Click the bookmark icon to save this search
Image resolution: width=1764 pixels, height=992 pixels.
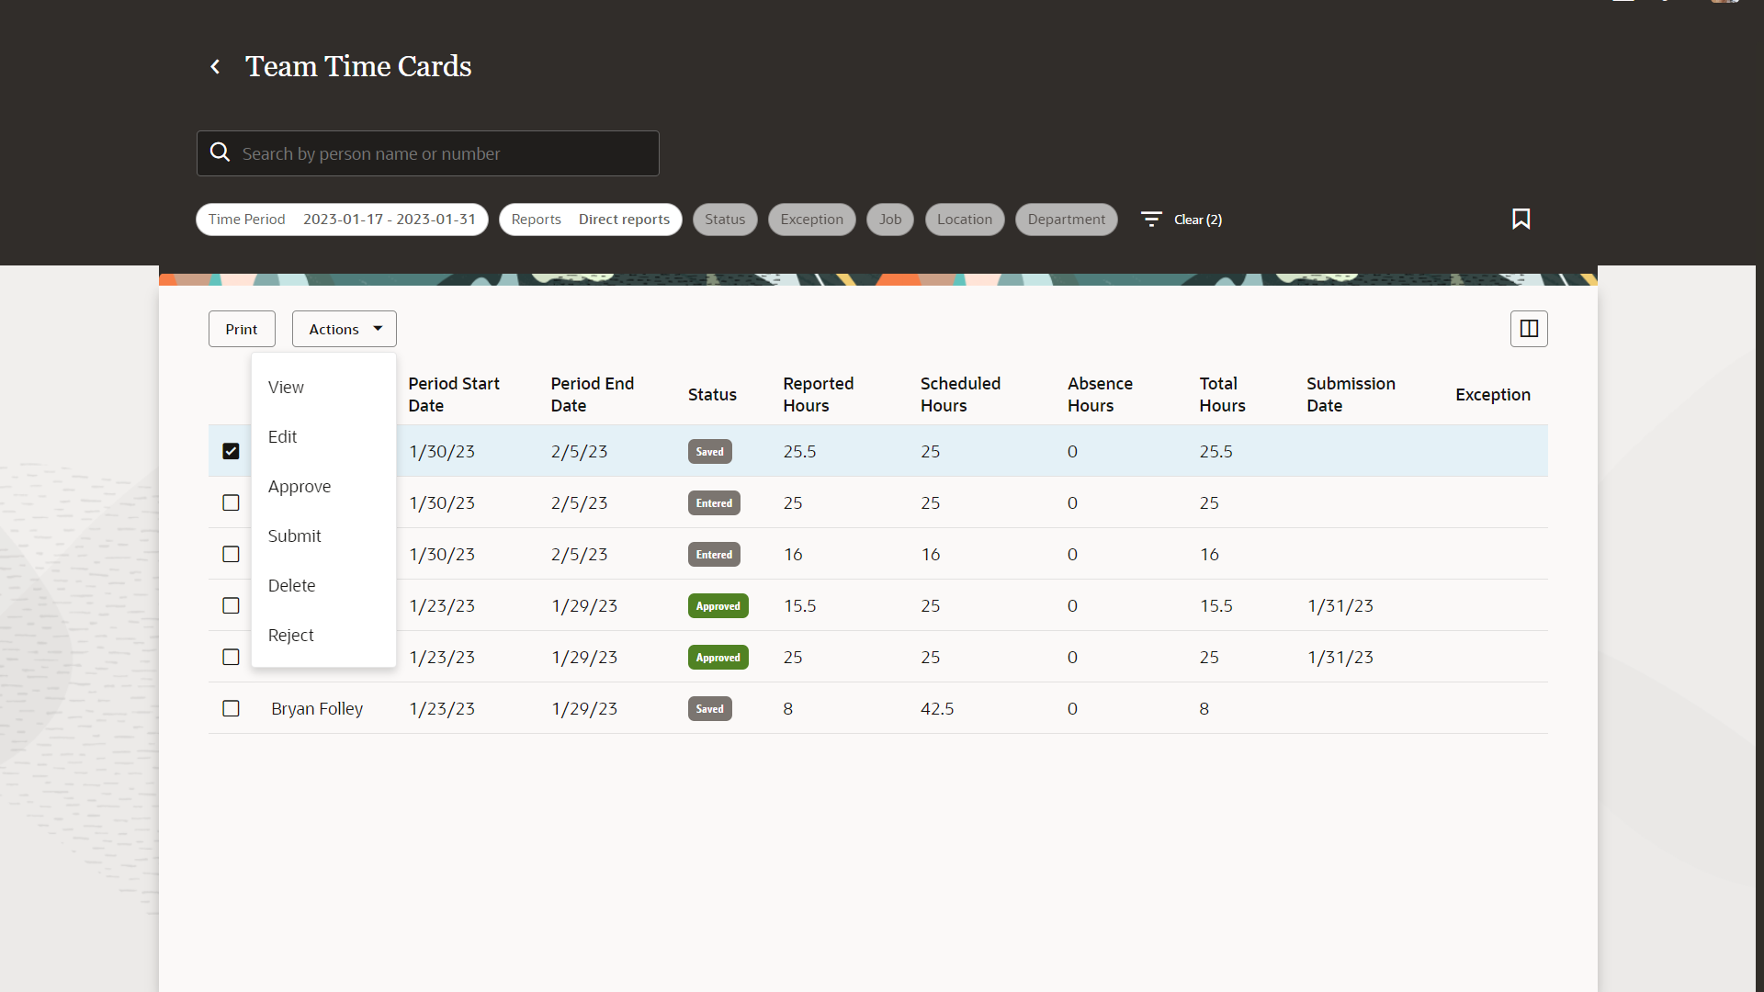[1521, 219]
